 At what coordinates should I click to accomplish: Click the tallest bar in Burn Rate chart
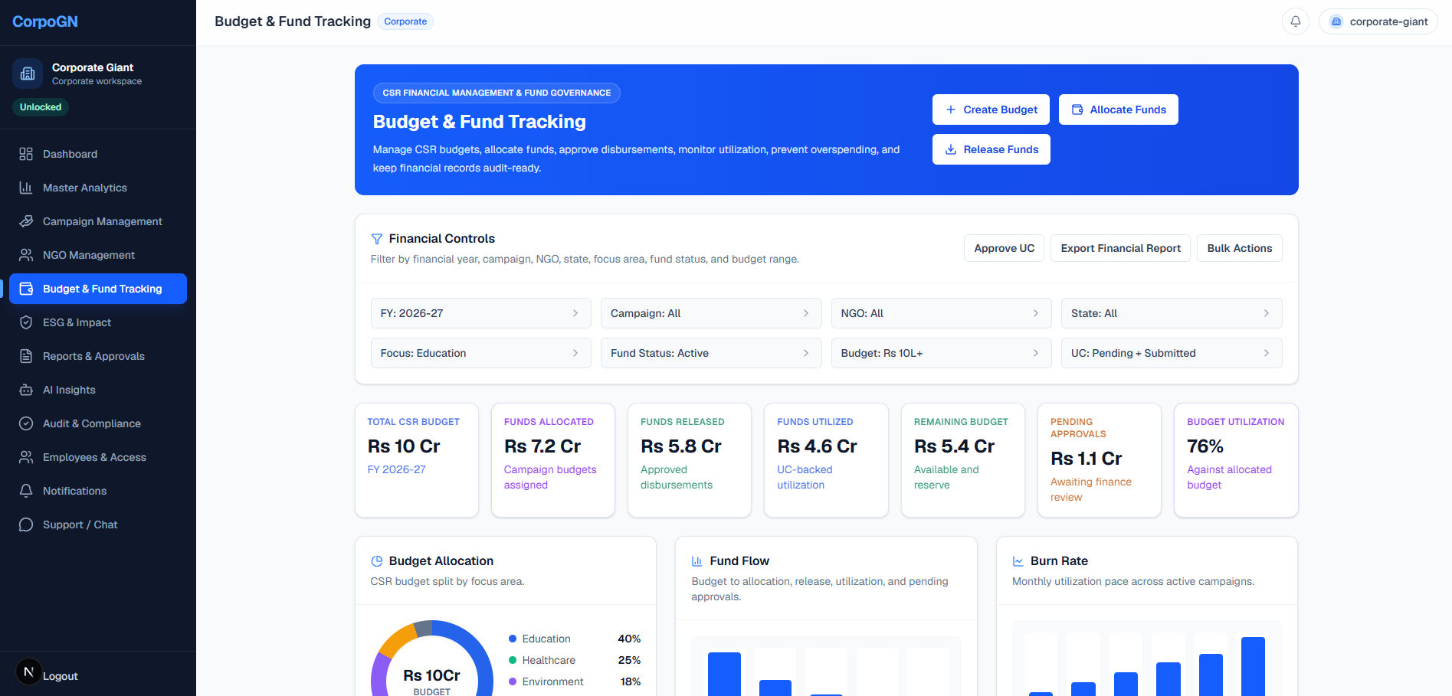(1253, 666)
